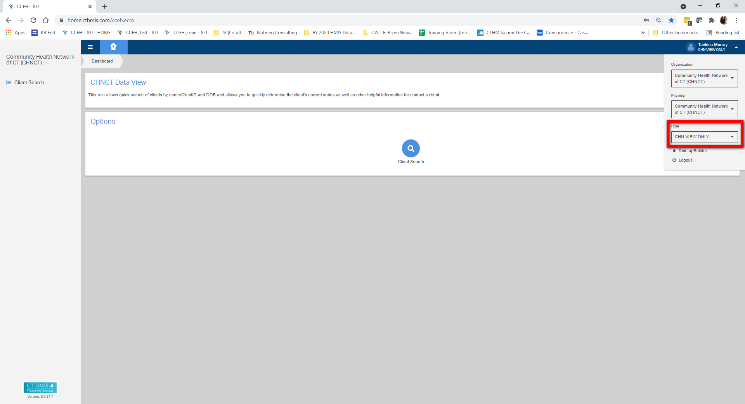Click the CT HMIS logo
The height and width of the screenshot is (404, 745).
(x=40, y=387)
